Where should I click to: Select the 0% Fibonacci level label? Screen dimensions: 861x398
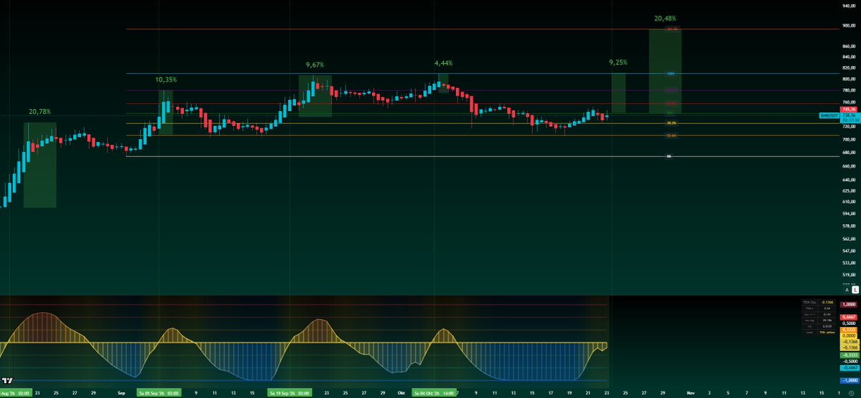(669, 157)
